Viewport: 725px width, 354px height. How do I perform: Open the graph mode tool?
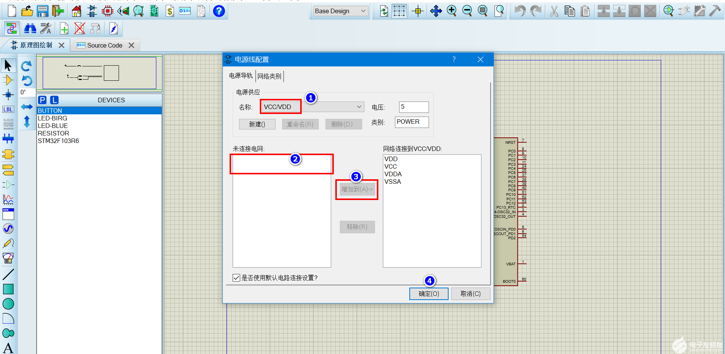tap(8, 199)
